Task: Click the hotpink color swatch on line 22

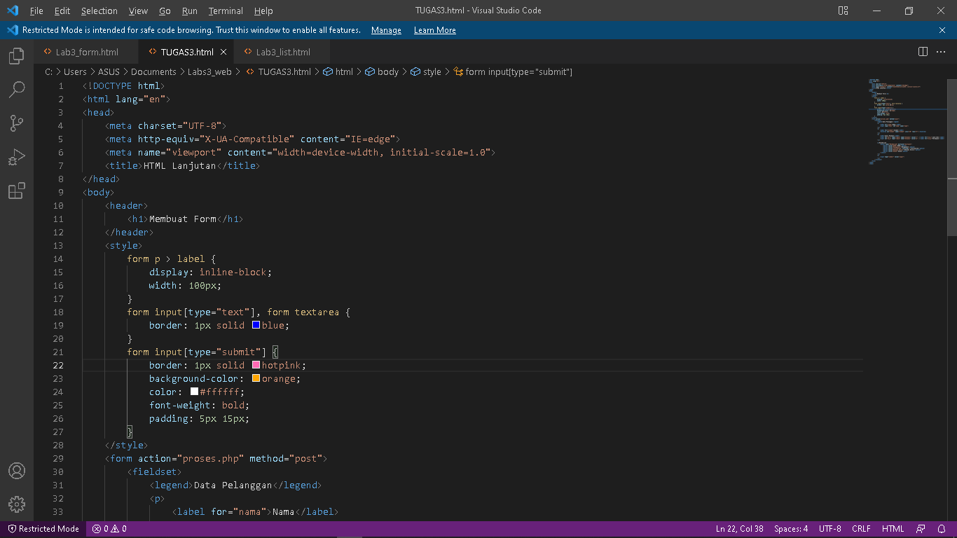Action: click(x=256, y=365)
